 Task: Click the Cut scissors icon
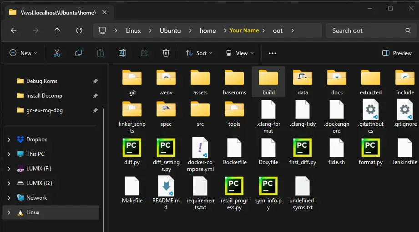tap(57, 53)
